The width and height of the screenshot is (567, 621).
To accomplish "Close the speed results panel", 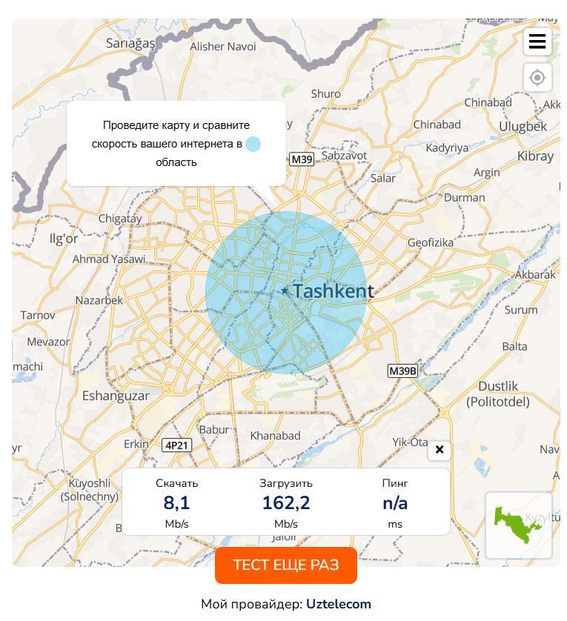I will 440,450.
